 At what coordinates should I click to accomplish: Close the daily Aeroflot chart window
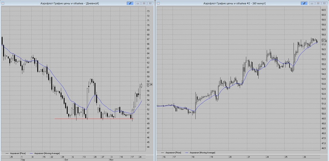[x=150, y=3]
